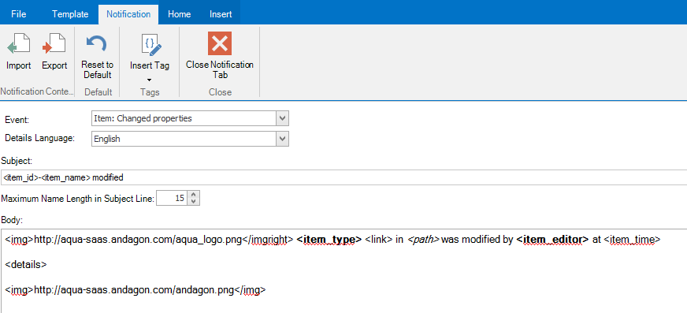Open the File tab
This screenshot has width=687, height=313.
(19, 14)
